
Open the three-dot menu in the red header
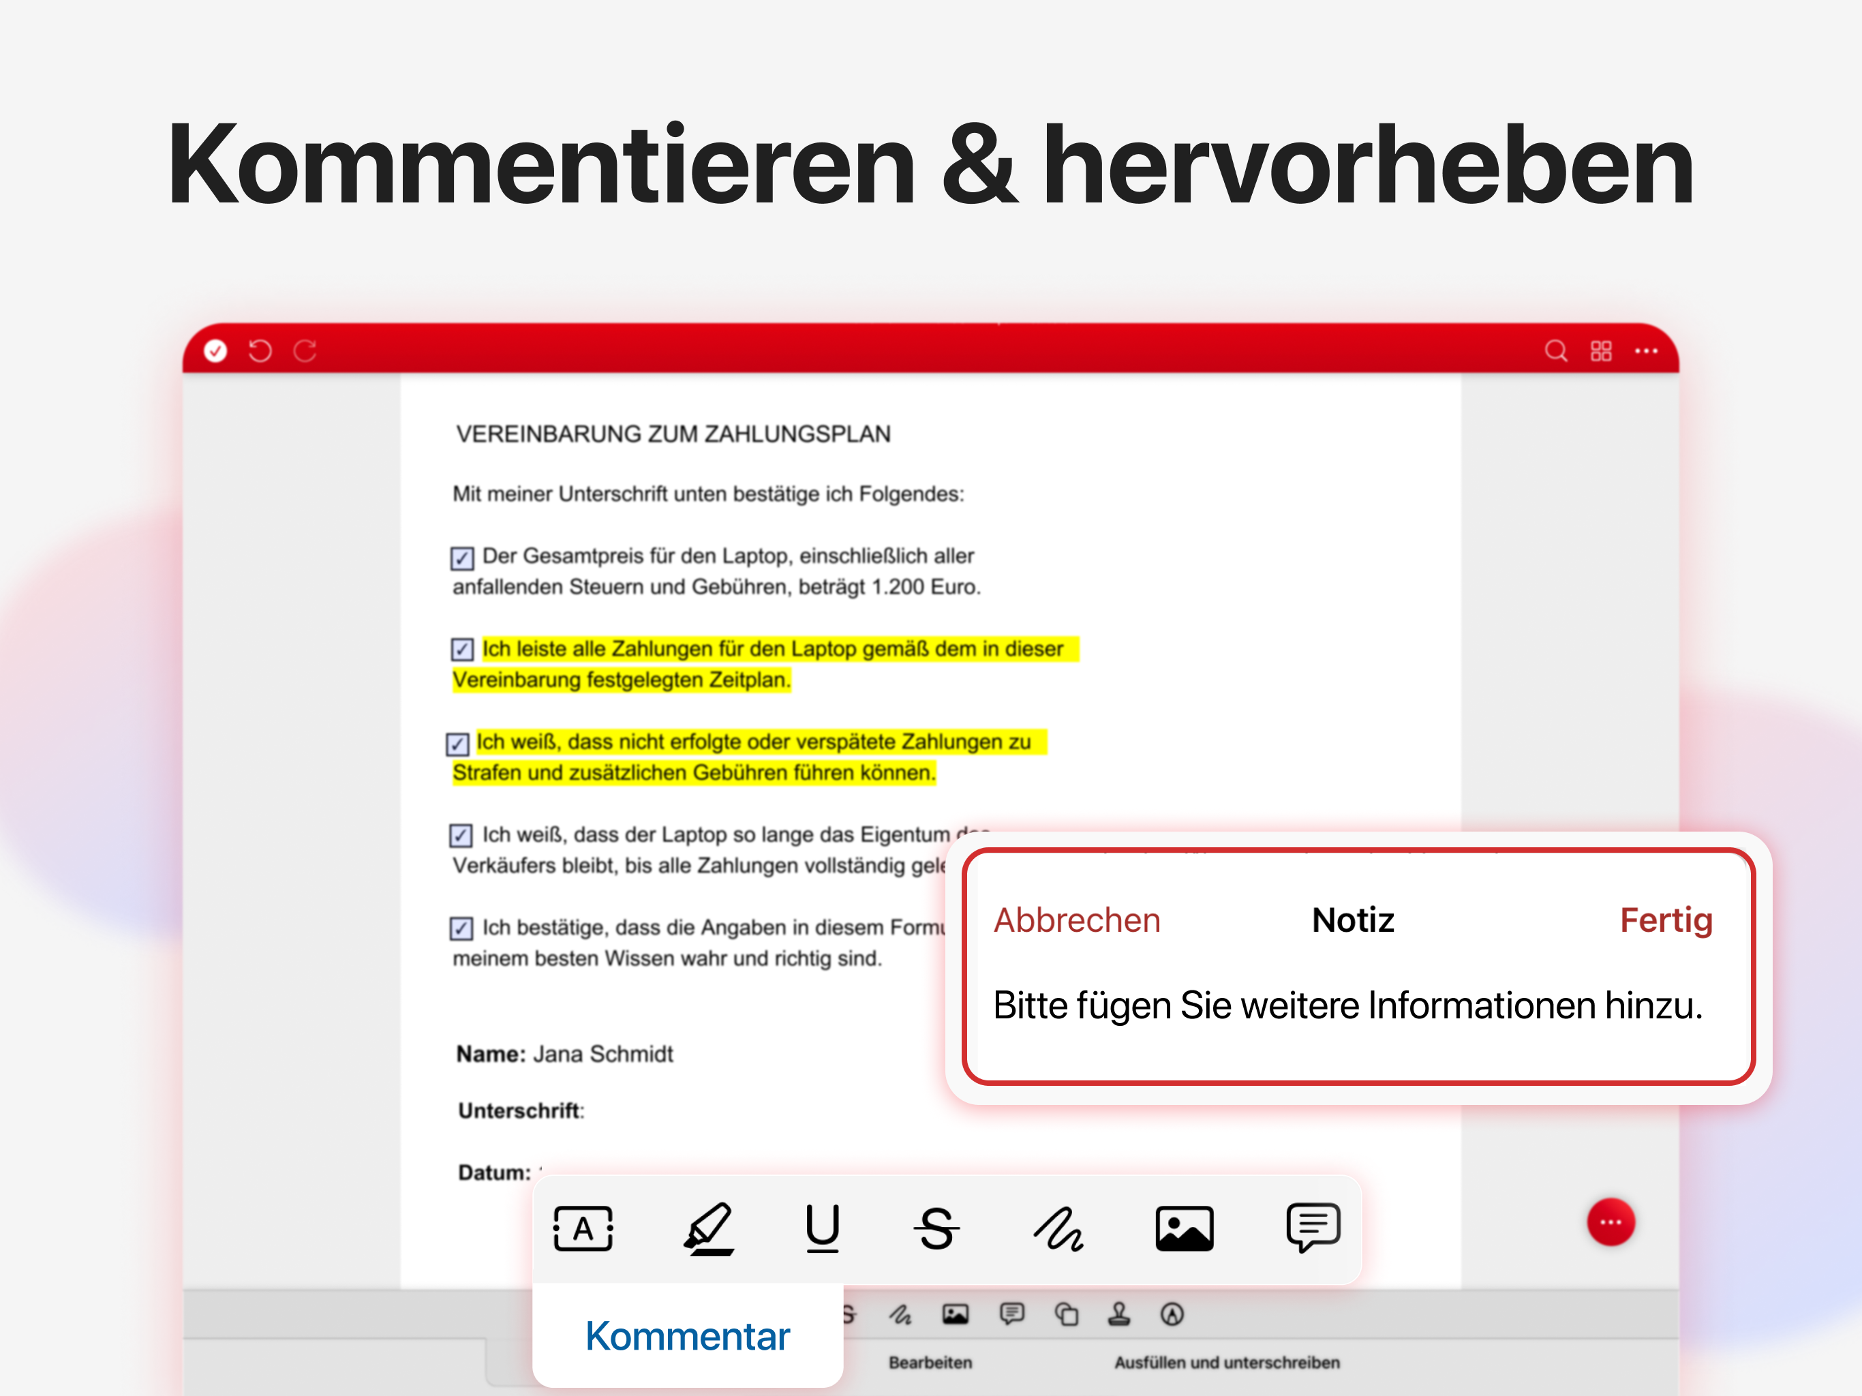pos(1647,350)
